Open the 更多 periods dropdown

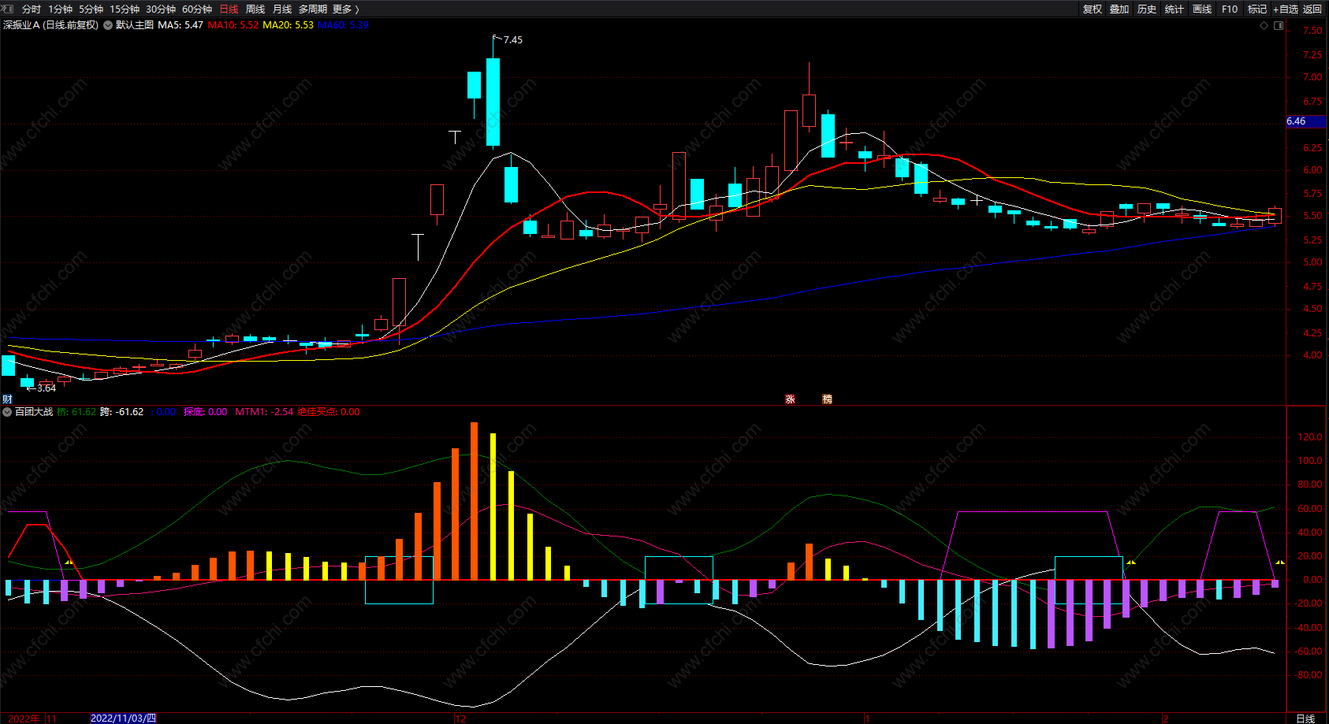coord(346,9)
